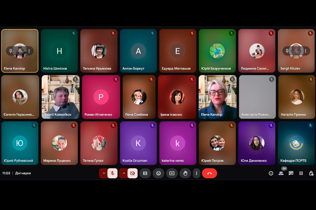Open the chat with everyone panel
This screenshot has height=210, width=316.
point(291,173)
